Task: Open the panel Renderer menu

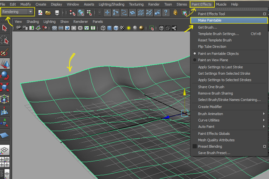Action: click(x=81, y=21)
